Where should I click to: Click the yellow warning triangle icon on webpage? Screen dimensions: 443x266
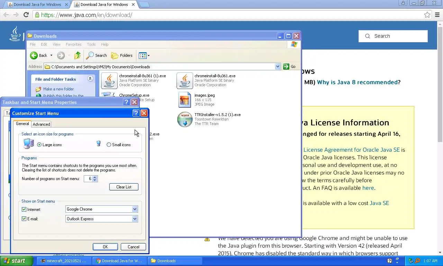pos(207,239)
